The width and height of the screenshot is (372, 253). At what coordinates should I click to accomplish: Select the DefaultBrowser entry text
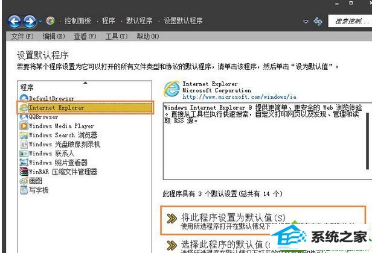pyautogui.click(x=52, y=98)
